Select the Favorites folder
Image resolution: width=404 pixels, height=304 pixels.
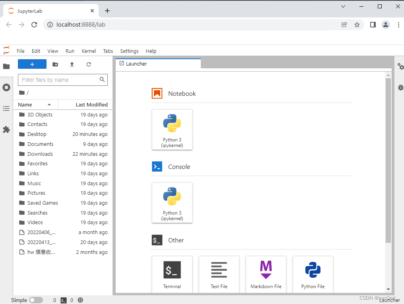(x=63, y=164)
